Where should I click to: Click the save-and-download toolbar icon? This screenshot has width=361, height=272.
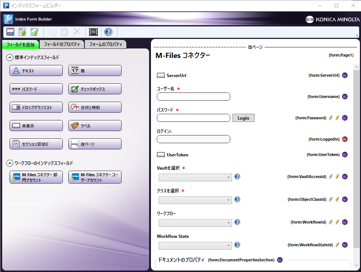coord(22,32)
